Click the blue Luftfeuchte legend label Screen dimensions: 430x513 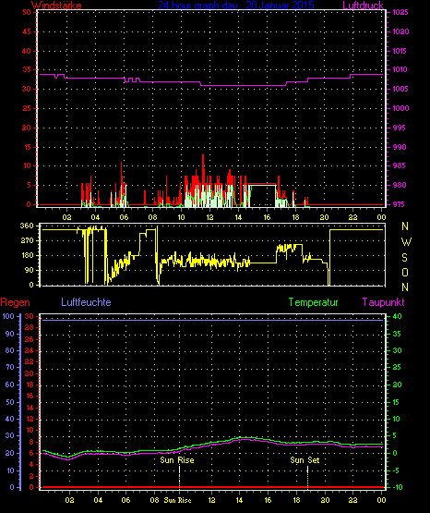86,302
